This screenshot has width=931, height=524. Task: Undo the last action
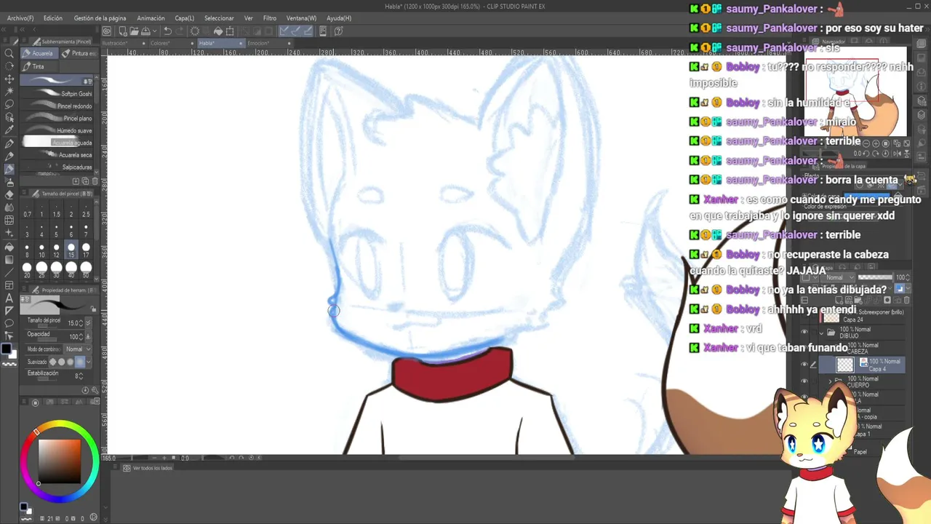[167, 31]
